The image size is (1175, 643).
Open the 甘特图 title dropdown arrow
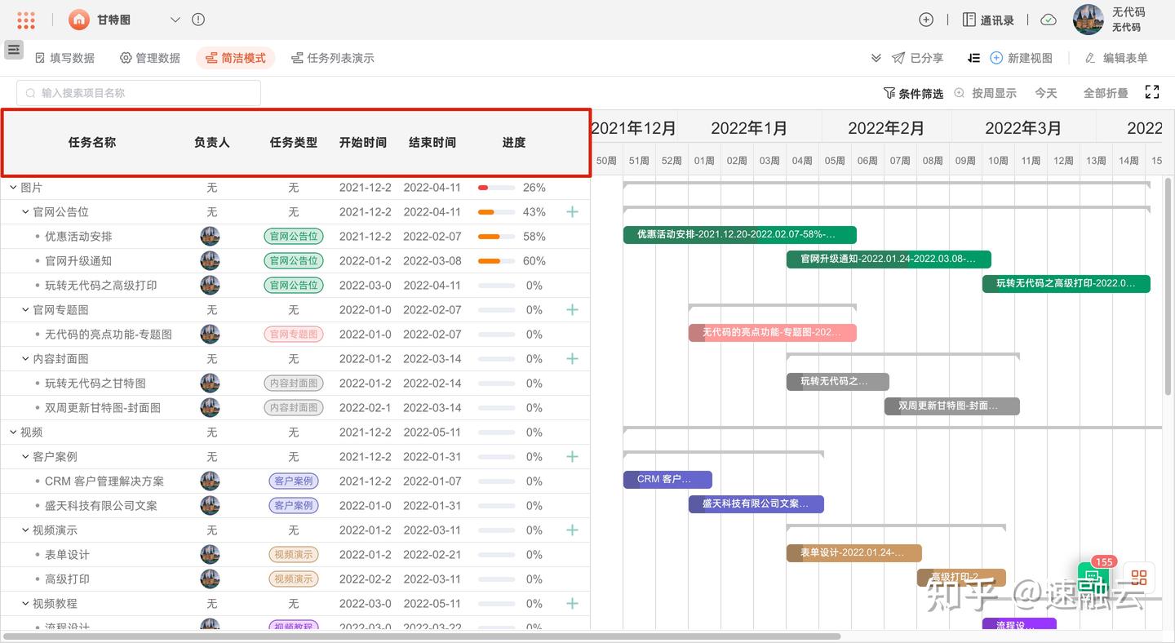point(175,20)
